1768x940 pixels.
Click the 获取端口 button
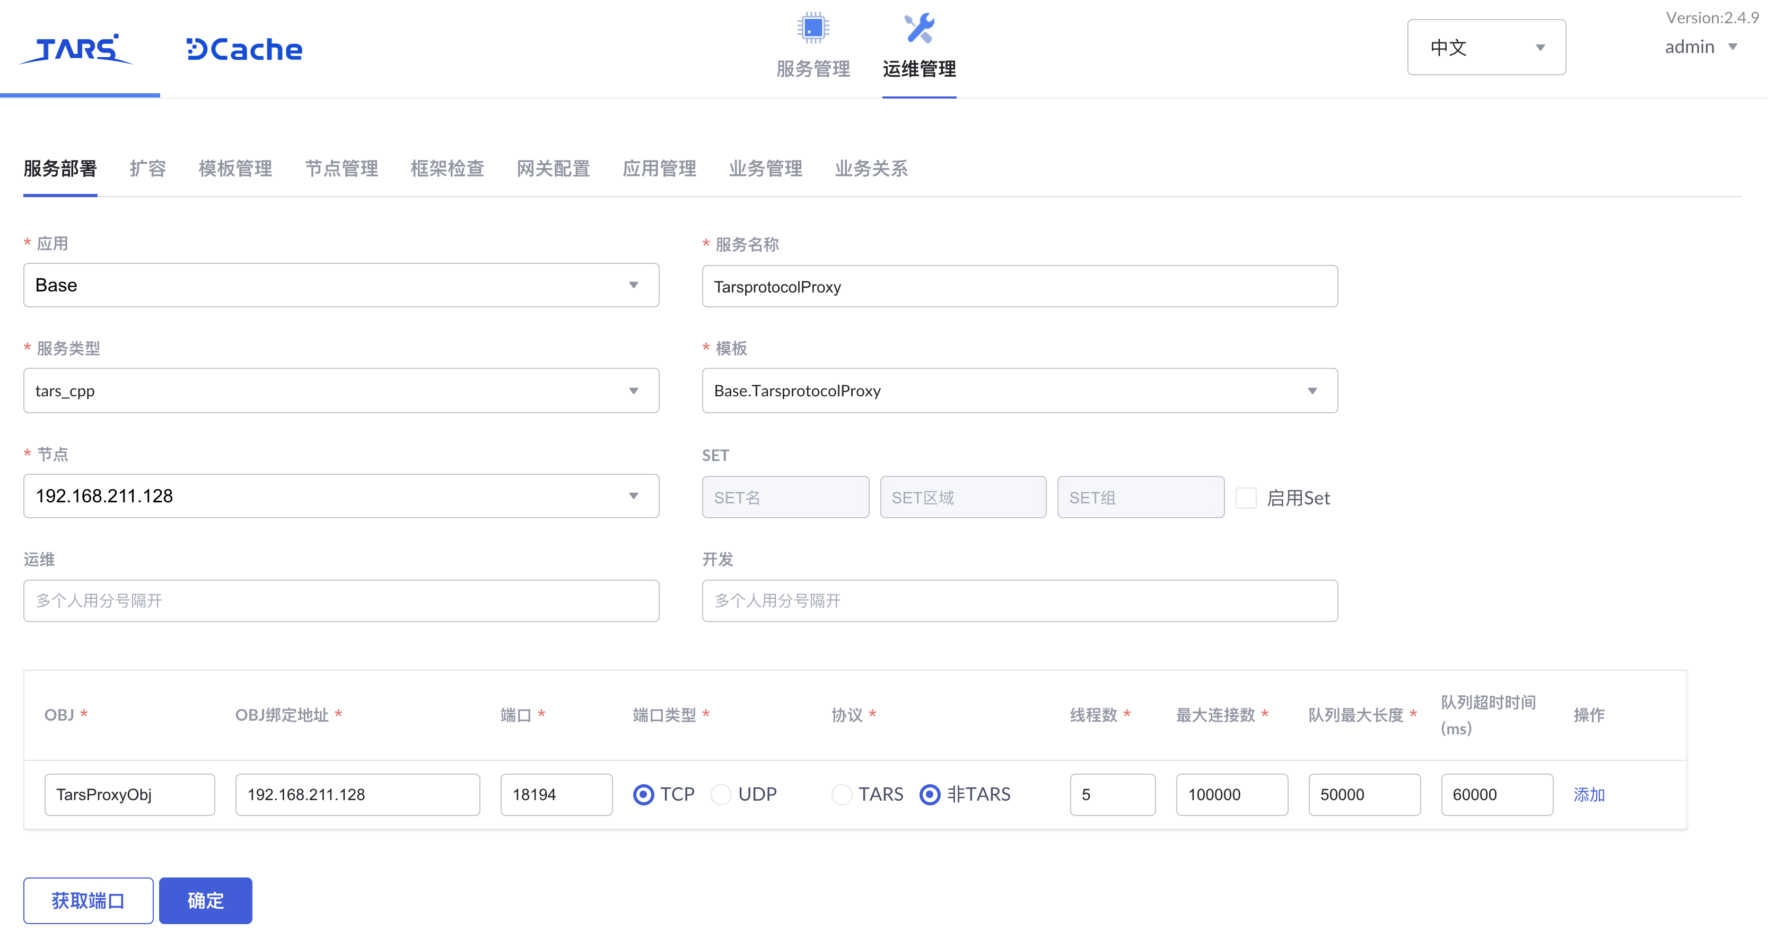pyautogui.click(x=88, y=900)
